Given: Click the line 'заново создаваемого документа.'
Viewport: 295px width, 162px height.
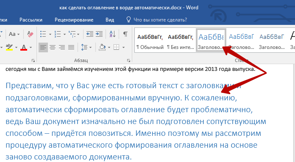Looking at the screenshot, I should (69, 157).
